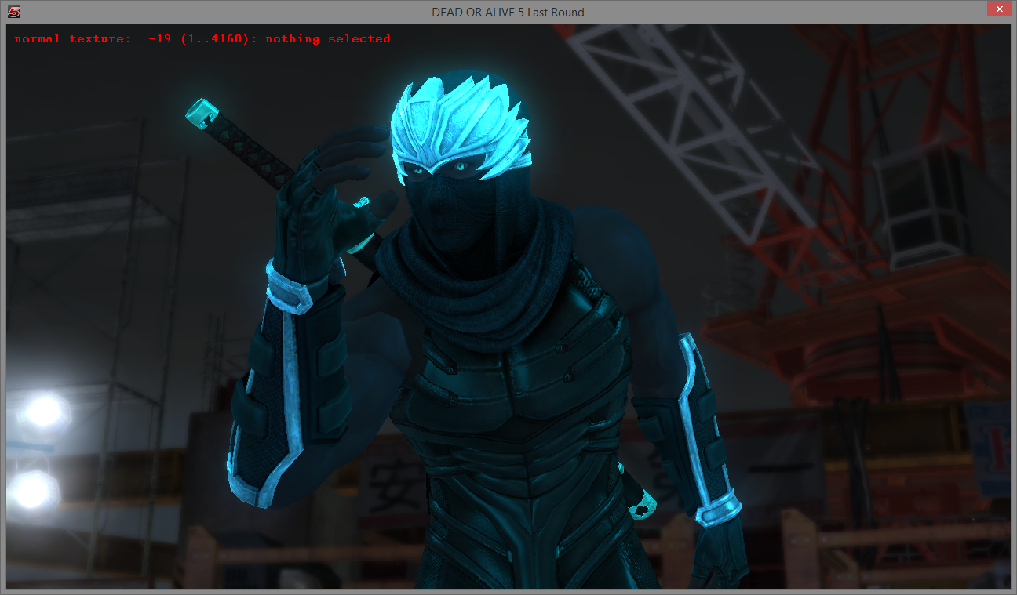Click the glowing wrist cuff on raised arm
This screenshot has height=595, width=1017.
(289, 289)
